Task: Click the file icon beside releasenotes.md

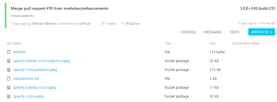Action: (8, 79)
